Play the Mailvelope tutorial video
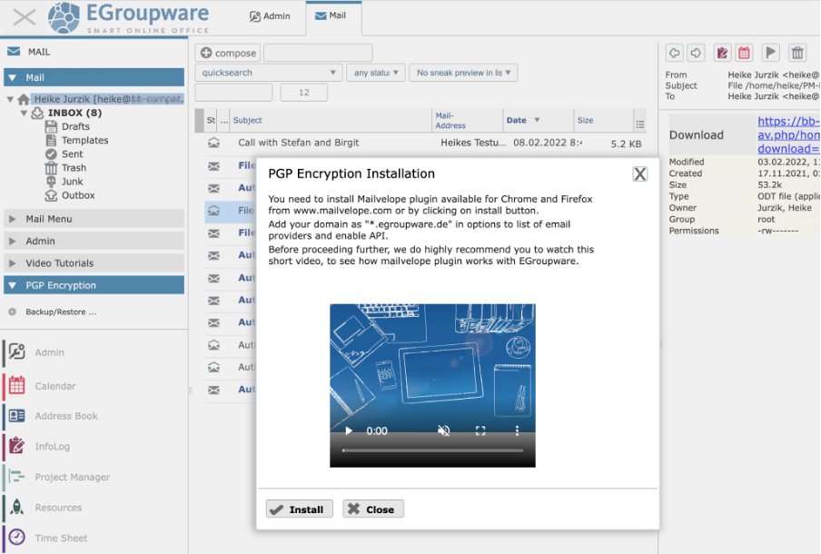Viewport: 821px width, 554px height. pos(349,431)
